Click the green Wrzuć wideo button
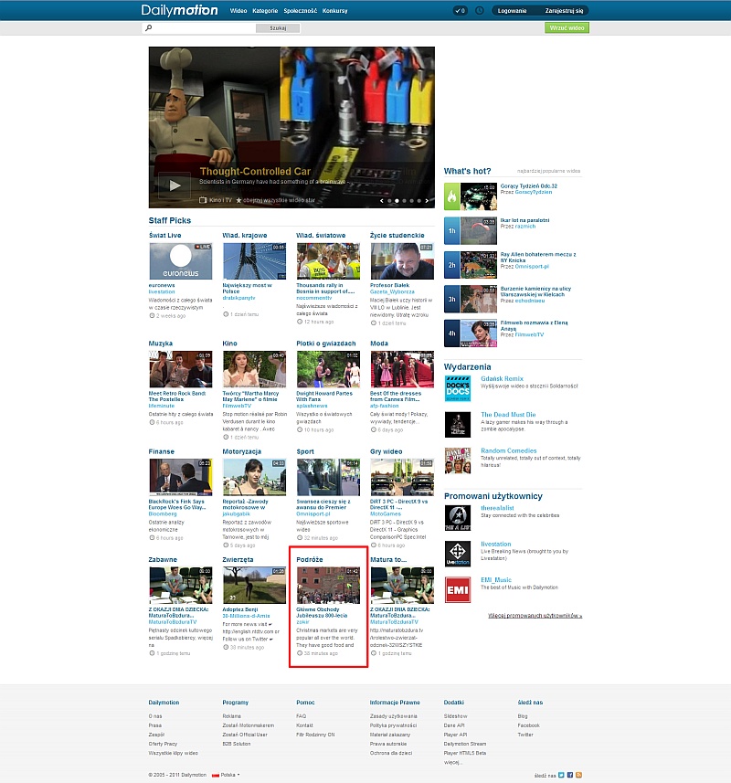This screenshot has height=783, width=731. click(x=567, y=28)
